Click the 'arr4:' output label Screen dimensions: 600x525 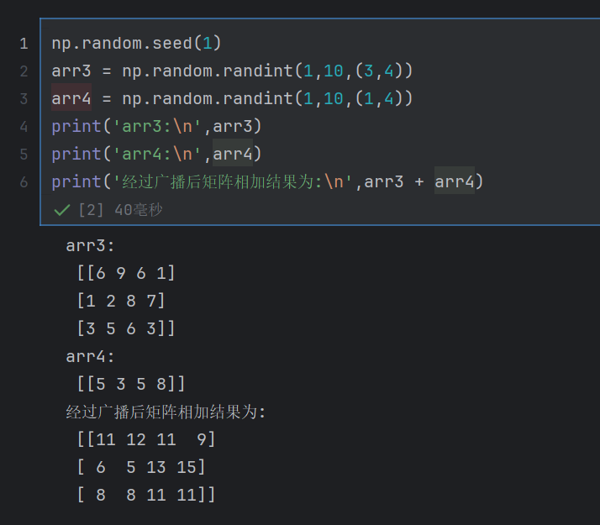click(x=90, y=357)
